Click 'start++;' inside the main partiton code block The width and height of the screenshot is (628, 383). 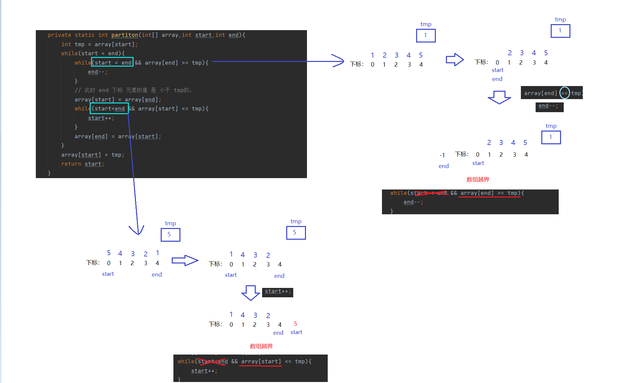101,118
